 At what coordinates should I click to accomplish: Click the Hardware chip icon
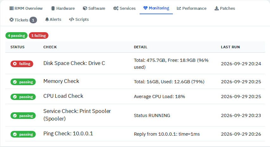click(53, 8)
